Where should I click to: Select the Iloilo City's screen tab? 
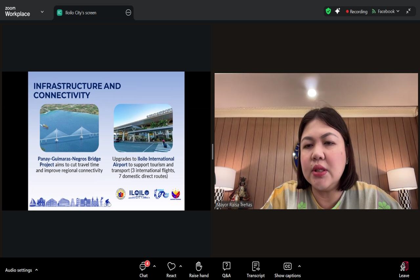[81, 13]
